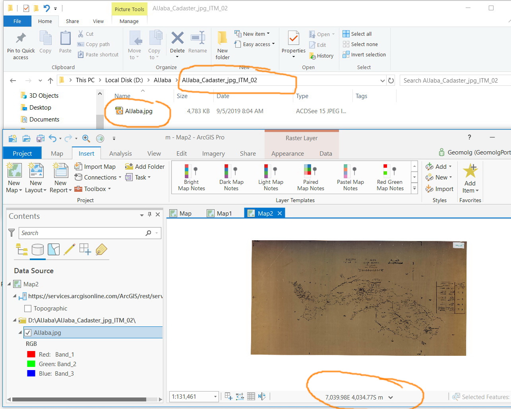The height and width of the screenshot is (409, 511).
Task: Click Invert selection in Explorer ribbon
Action: click(364, 54)
